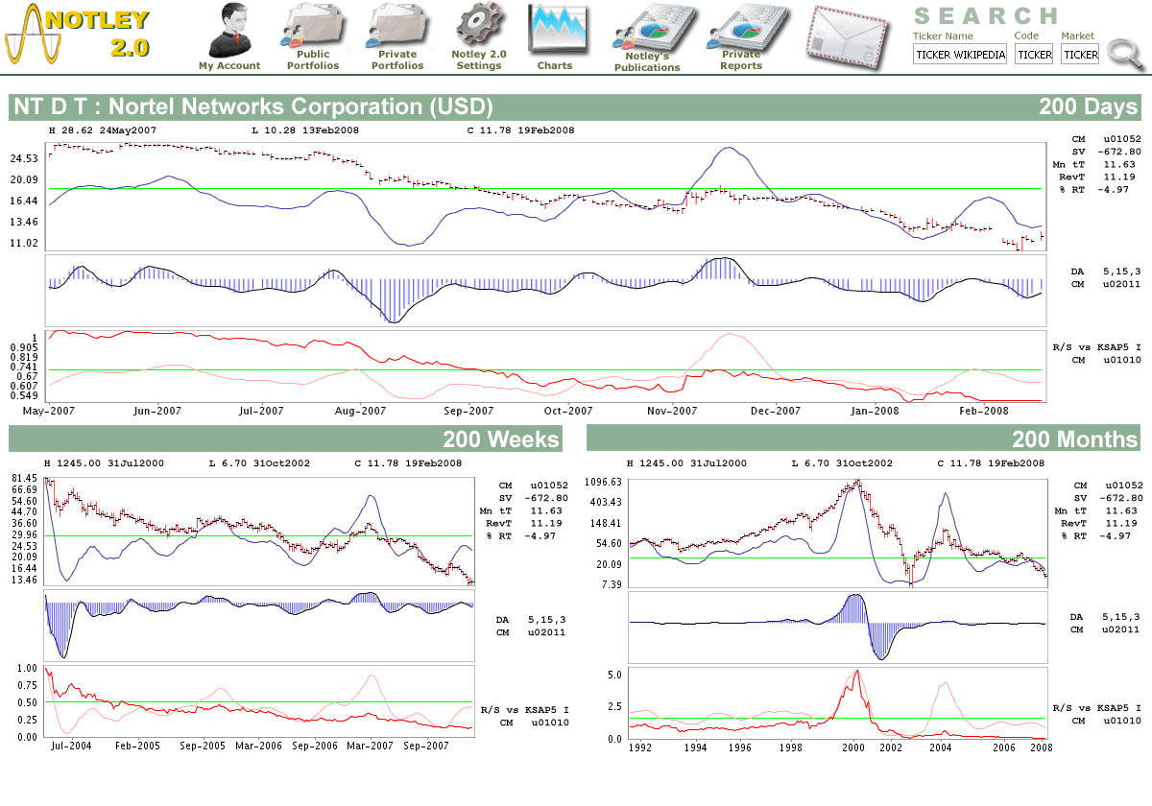Select the 200 Days chart header

(x=1088, y=107)
